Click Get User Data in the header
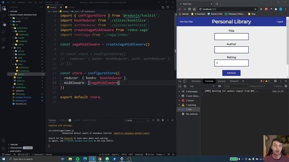Image resolution: width=289 pixels, height=162 pixels. pyautogui.click(x=186, y=22)
